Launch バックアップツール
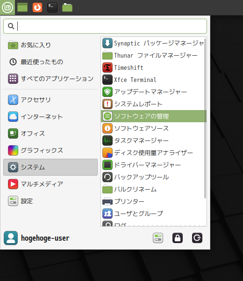Screen dimensions: 243x281 click(153, 177)
